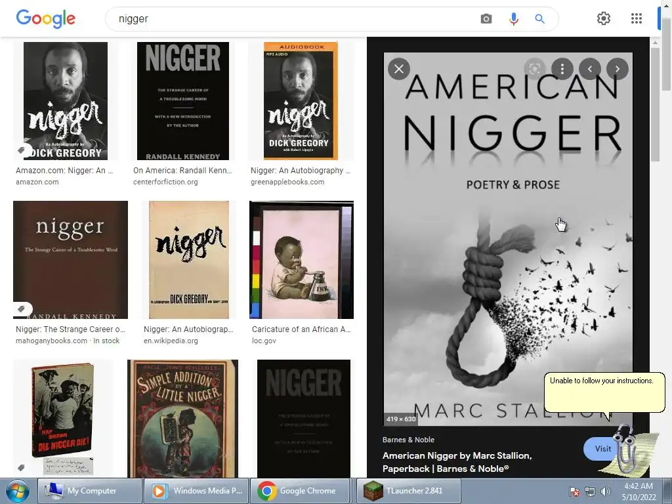The height and width of the screenshot is (504, 672).
Task: Click the product tag icon on the H. Rap Brown book thumbnail
Action: pyautogui.click(x=21, y=467)
